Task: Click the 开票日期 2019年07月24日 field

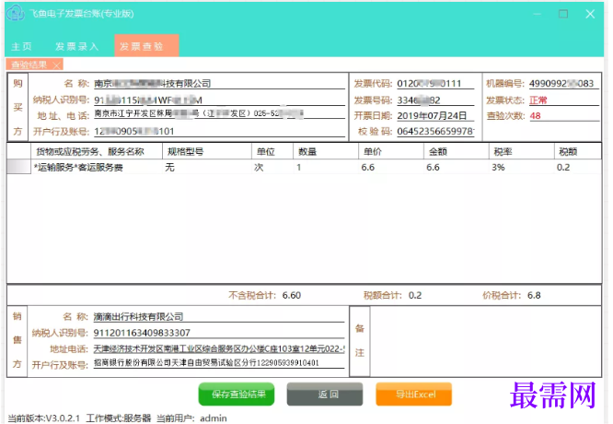Action: (435, 116)
